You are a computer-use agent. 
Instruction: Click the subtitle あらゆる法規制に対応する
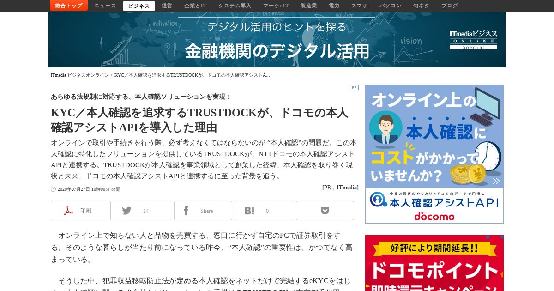(141, 97)
